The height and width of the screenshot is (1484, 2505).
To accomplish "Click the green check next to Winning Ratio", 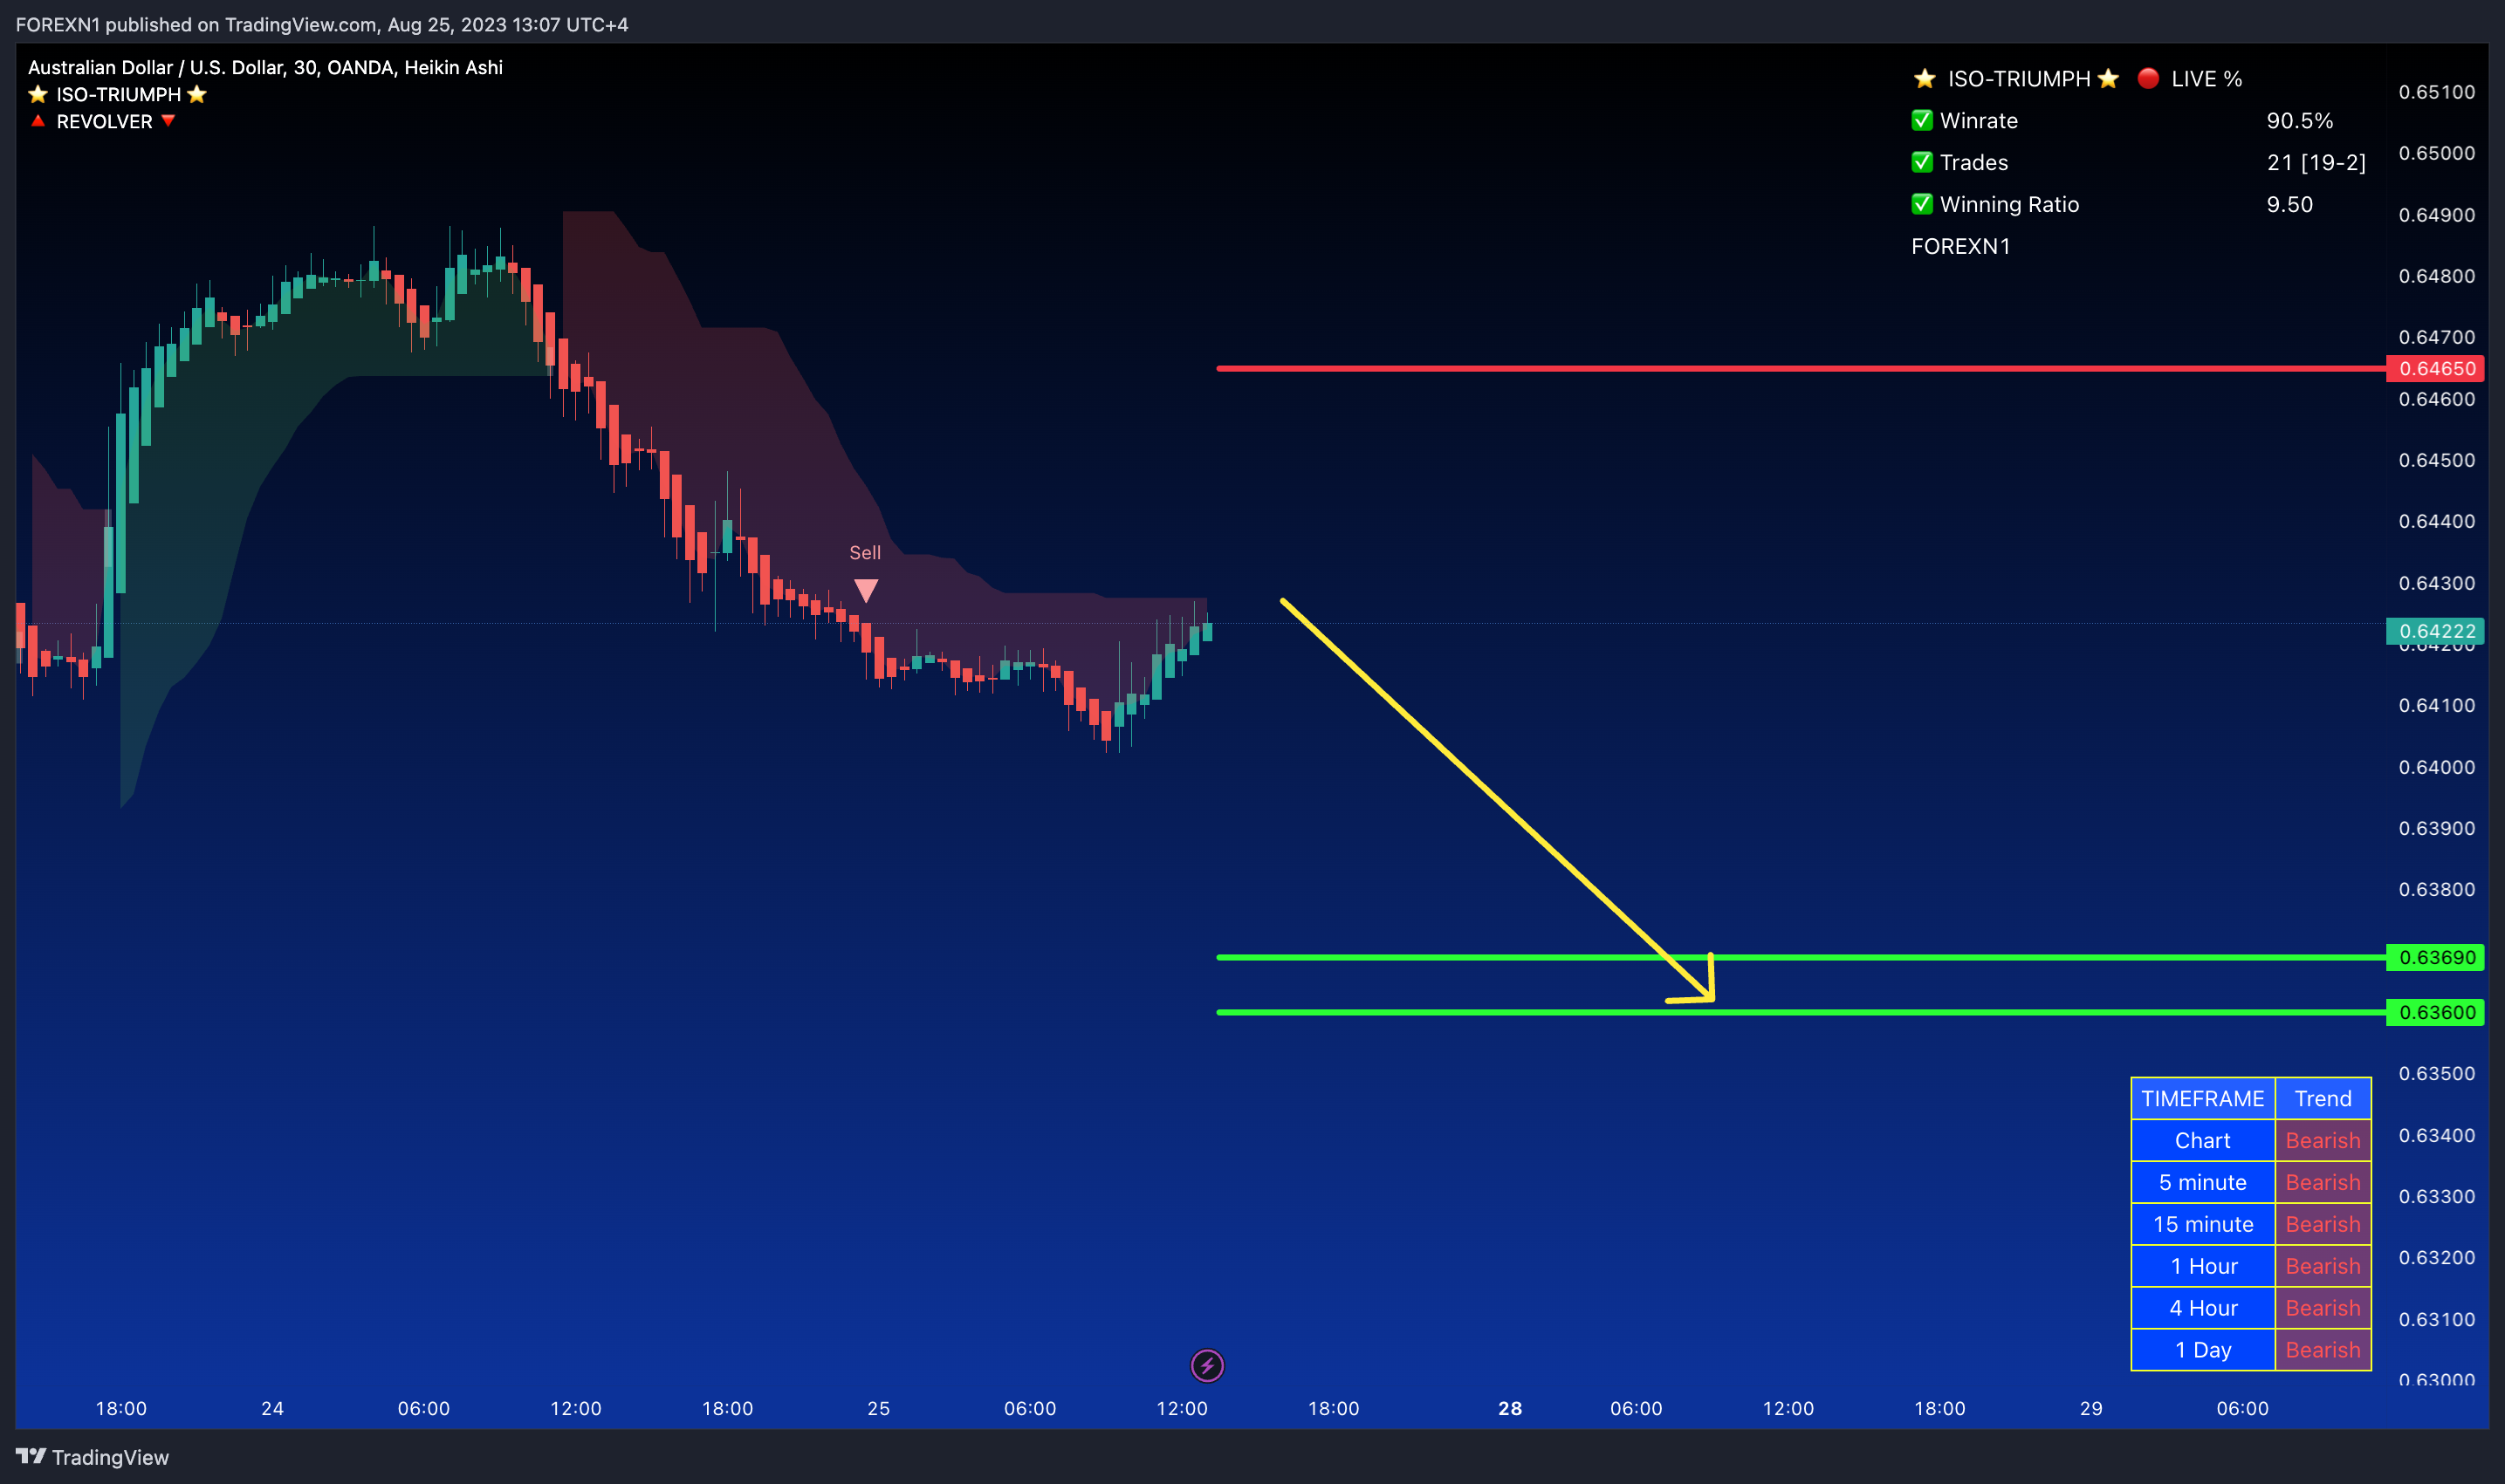I will 1922,204.
